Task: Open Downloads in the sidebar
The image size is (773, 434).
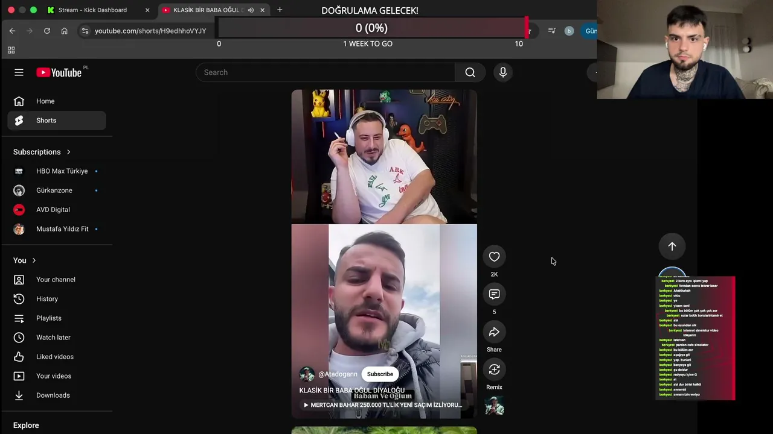Action: (57, 395)
